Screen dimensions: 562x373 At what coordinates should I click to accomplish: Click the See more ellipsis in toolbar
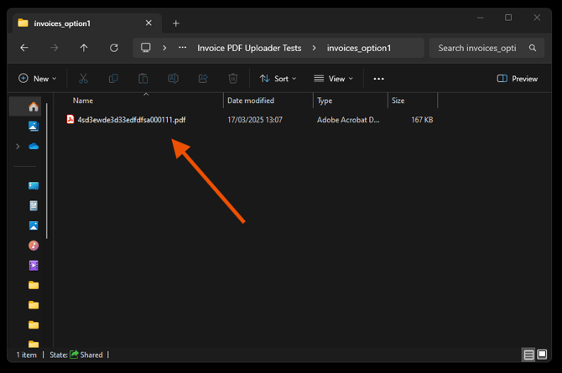click(x=378, y=79)
